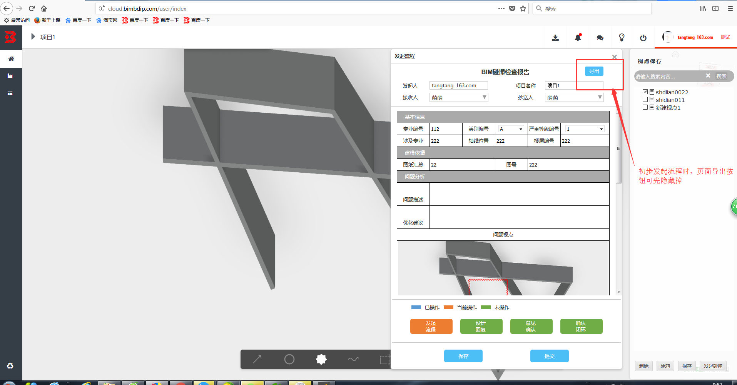Click the 删除 delete button
737x385 pixels.
pos(644,366)
